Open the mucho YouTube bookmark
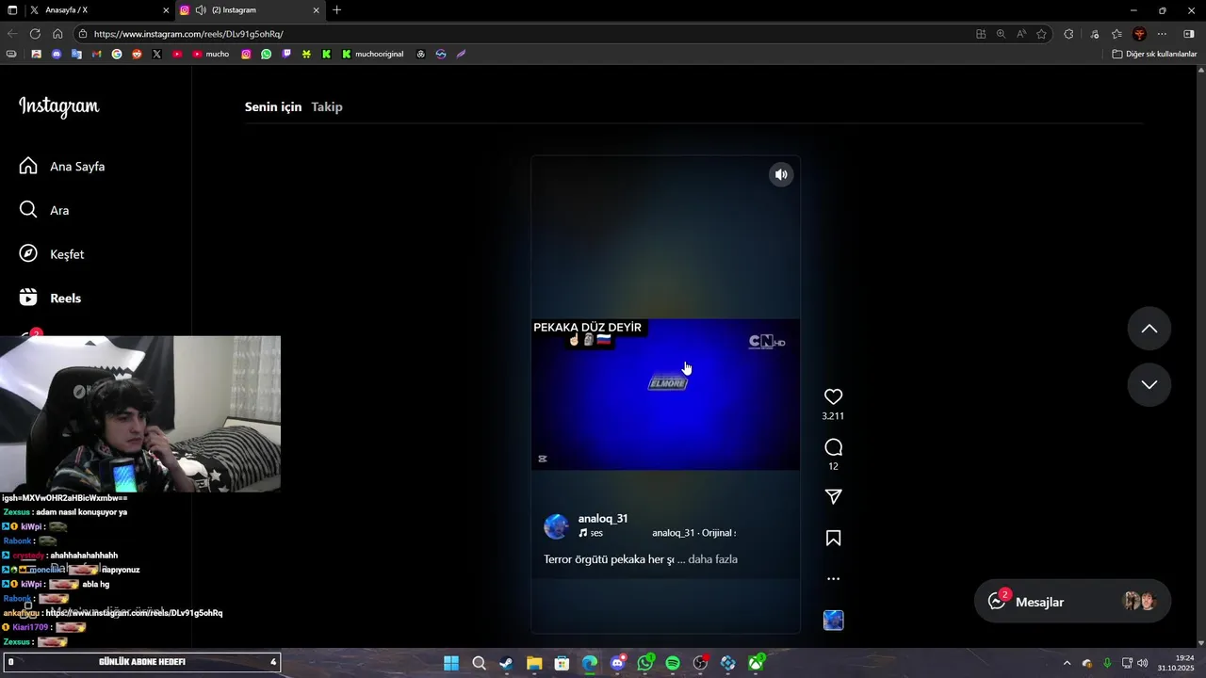 click(x=210, y=54)
